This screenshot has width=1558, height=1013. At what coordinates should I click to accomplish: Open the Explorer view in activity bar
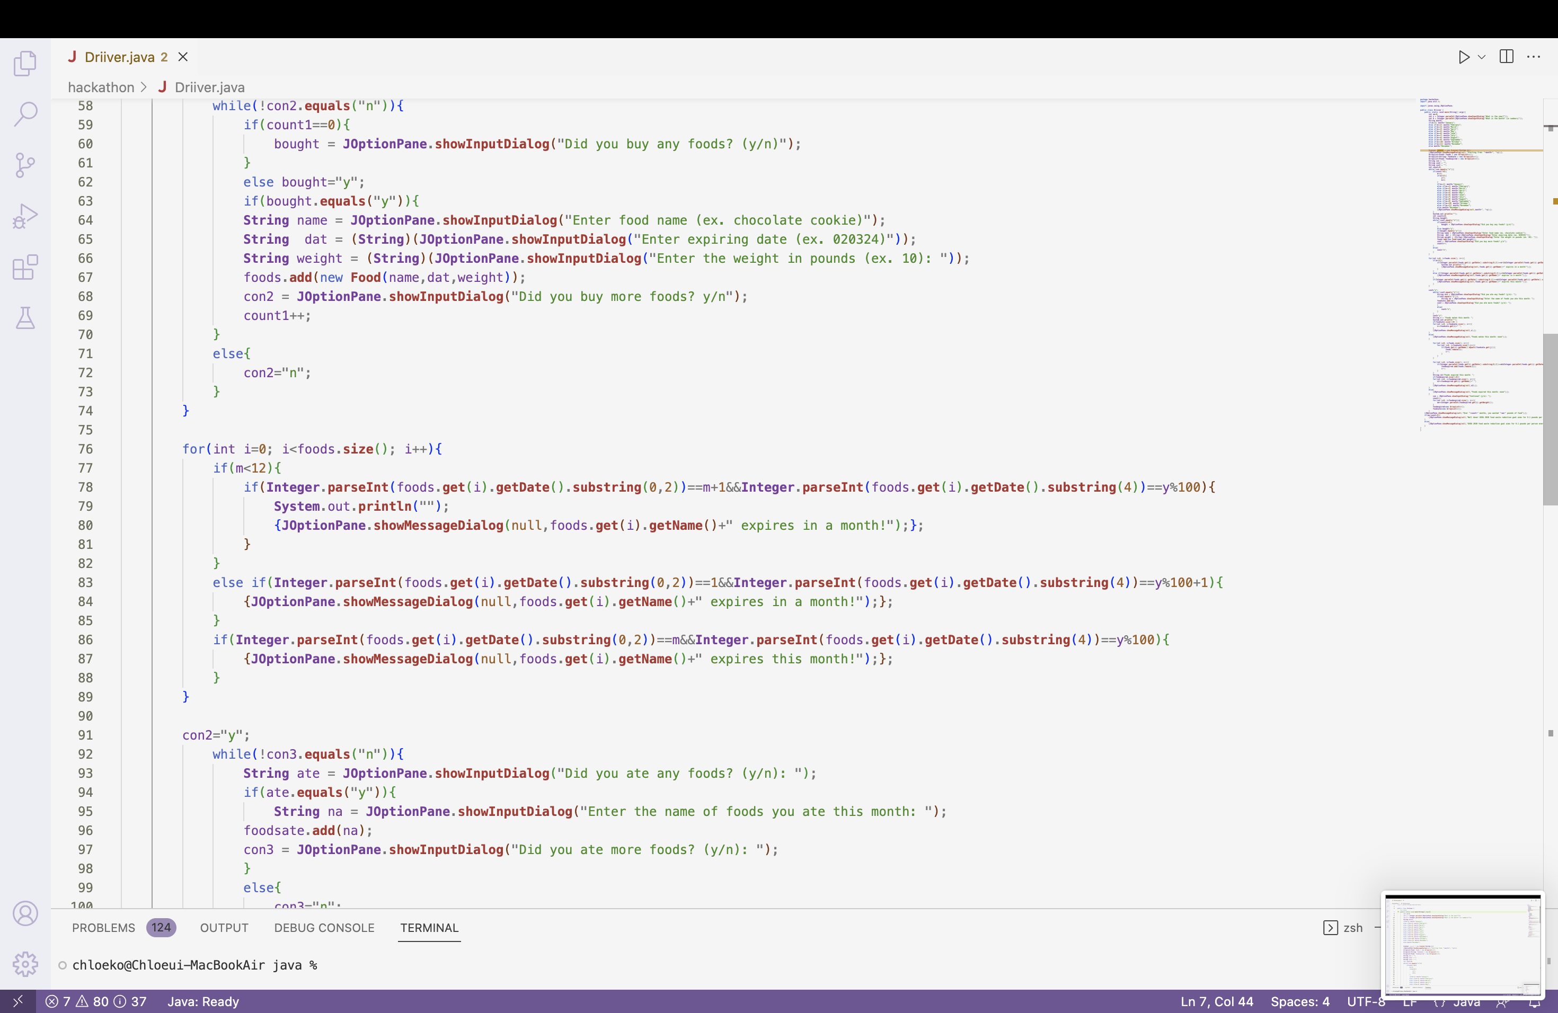coord(25,64)
